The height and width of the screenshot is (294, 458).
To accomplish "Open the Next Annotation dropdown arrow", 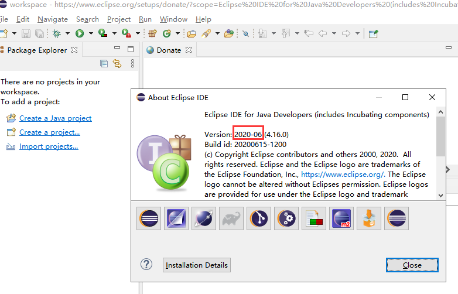I will pyautogui.click(x=274, y=33).
